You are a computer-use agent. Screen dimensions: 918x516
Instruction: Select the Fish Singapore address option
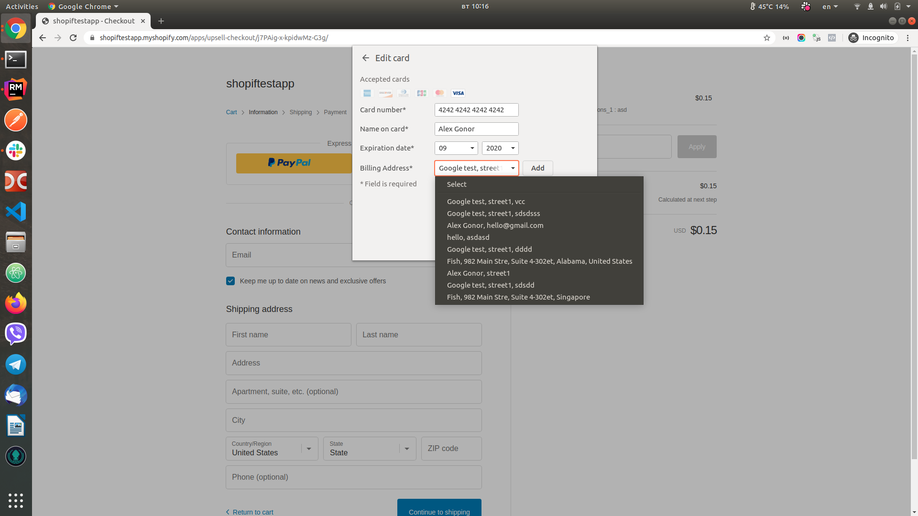[x=539, y=297]
